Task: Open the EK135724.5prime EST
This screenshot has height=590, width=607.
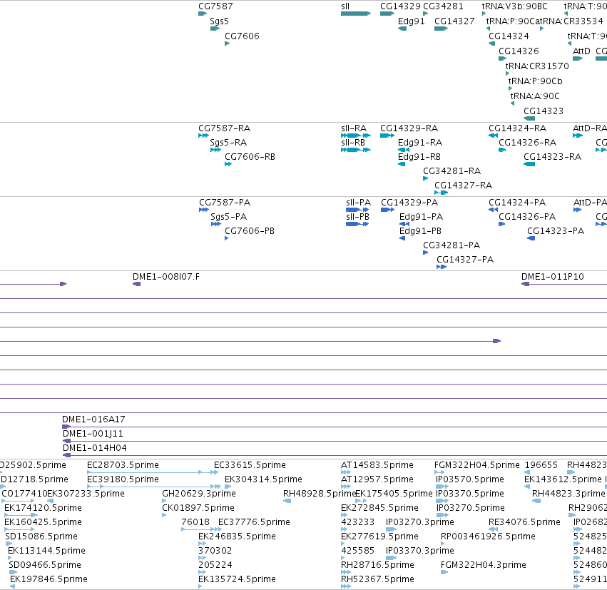Action: click(200, 586)
